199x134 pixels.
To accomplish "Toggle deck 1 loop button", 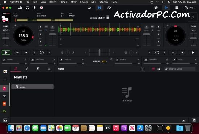I will coord(42,53).
